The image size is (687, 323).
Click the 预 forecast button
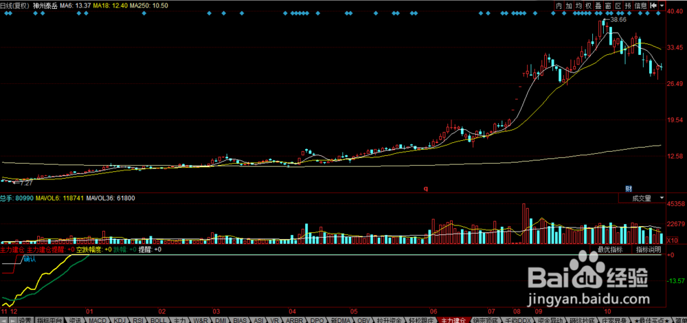click(x=628, y=5)
